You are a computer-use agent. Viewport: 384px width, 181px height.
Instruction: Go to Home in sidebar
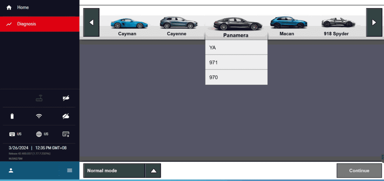coord(23,7)
